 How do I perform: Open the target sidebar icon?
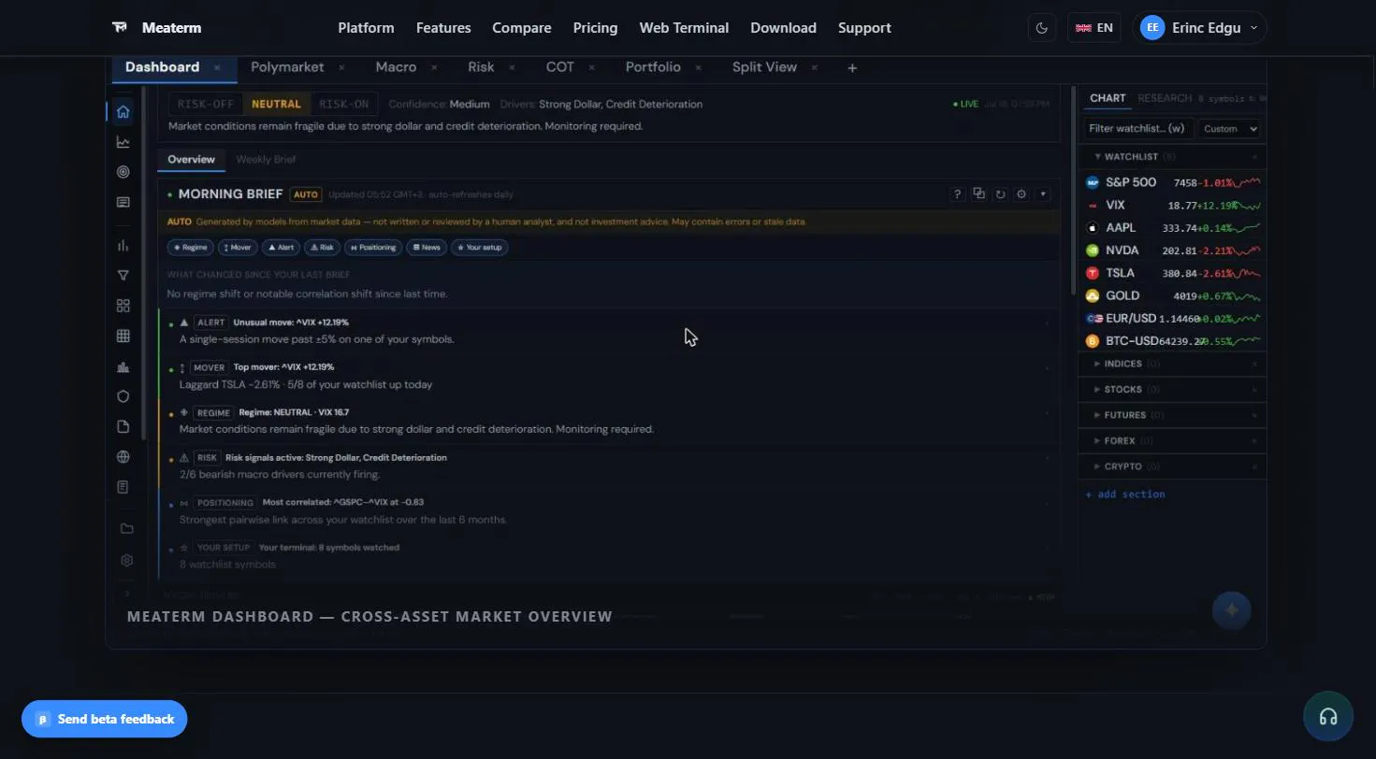[x=123, y=172]
